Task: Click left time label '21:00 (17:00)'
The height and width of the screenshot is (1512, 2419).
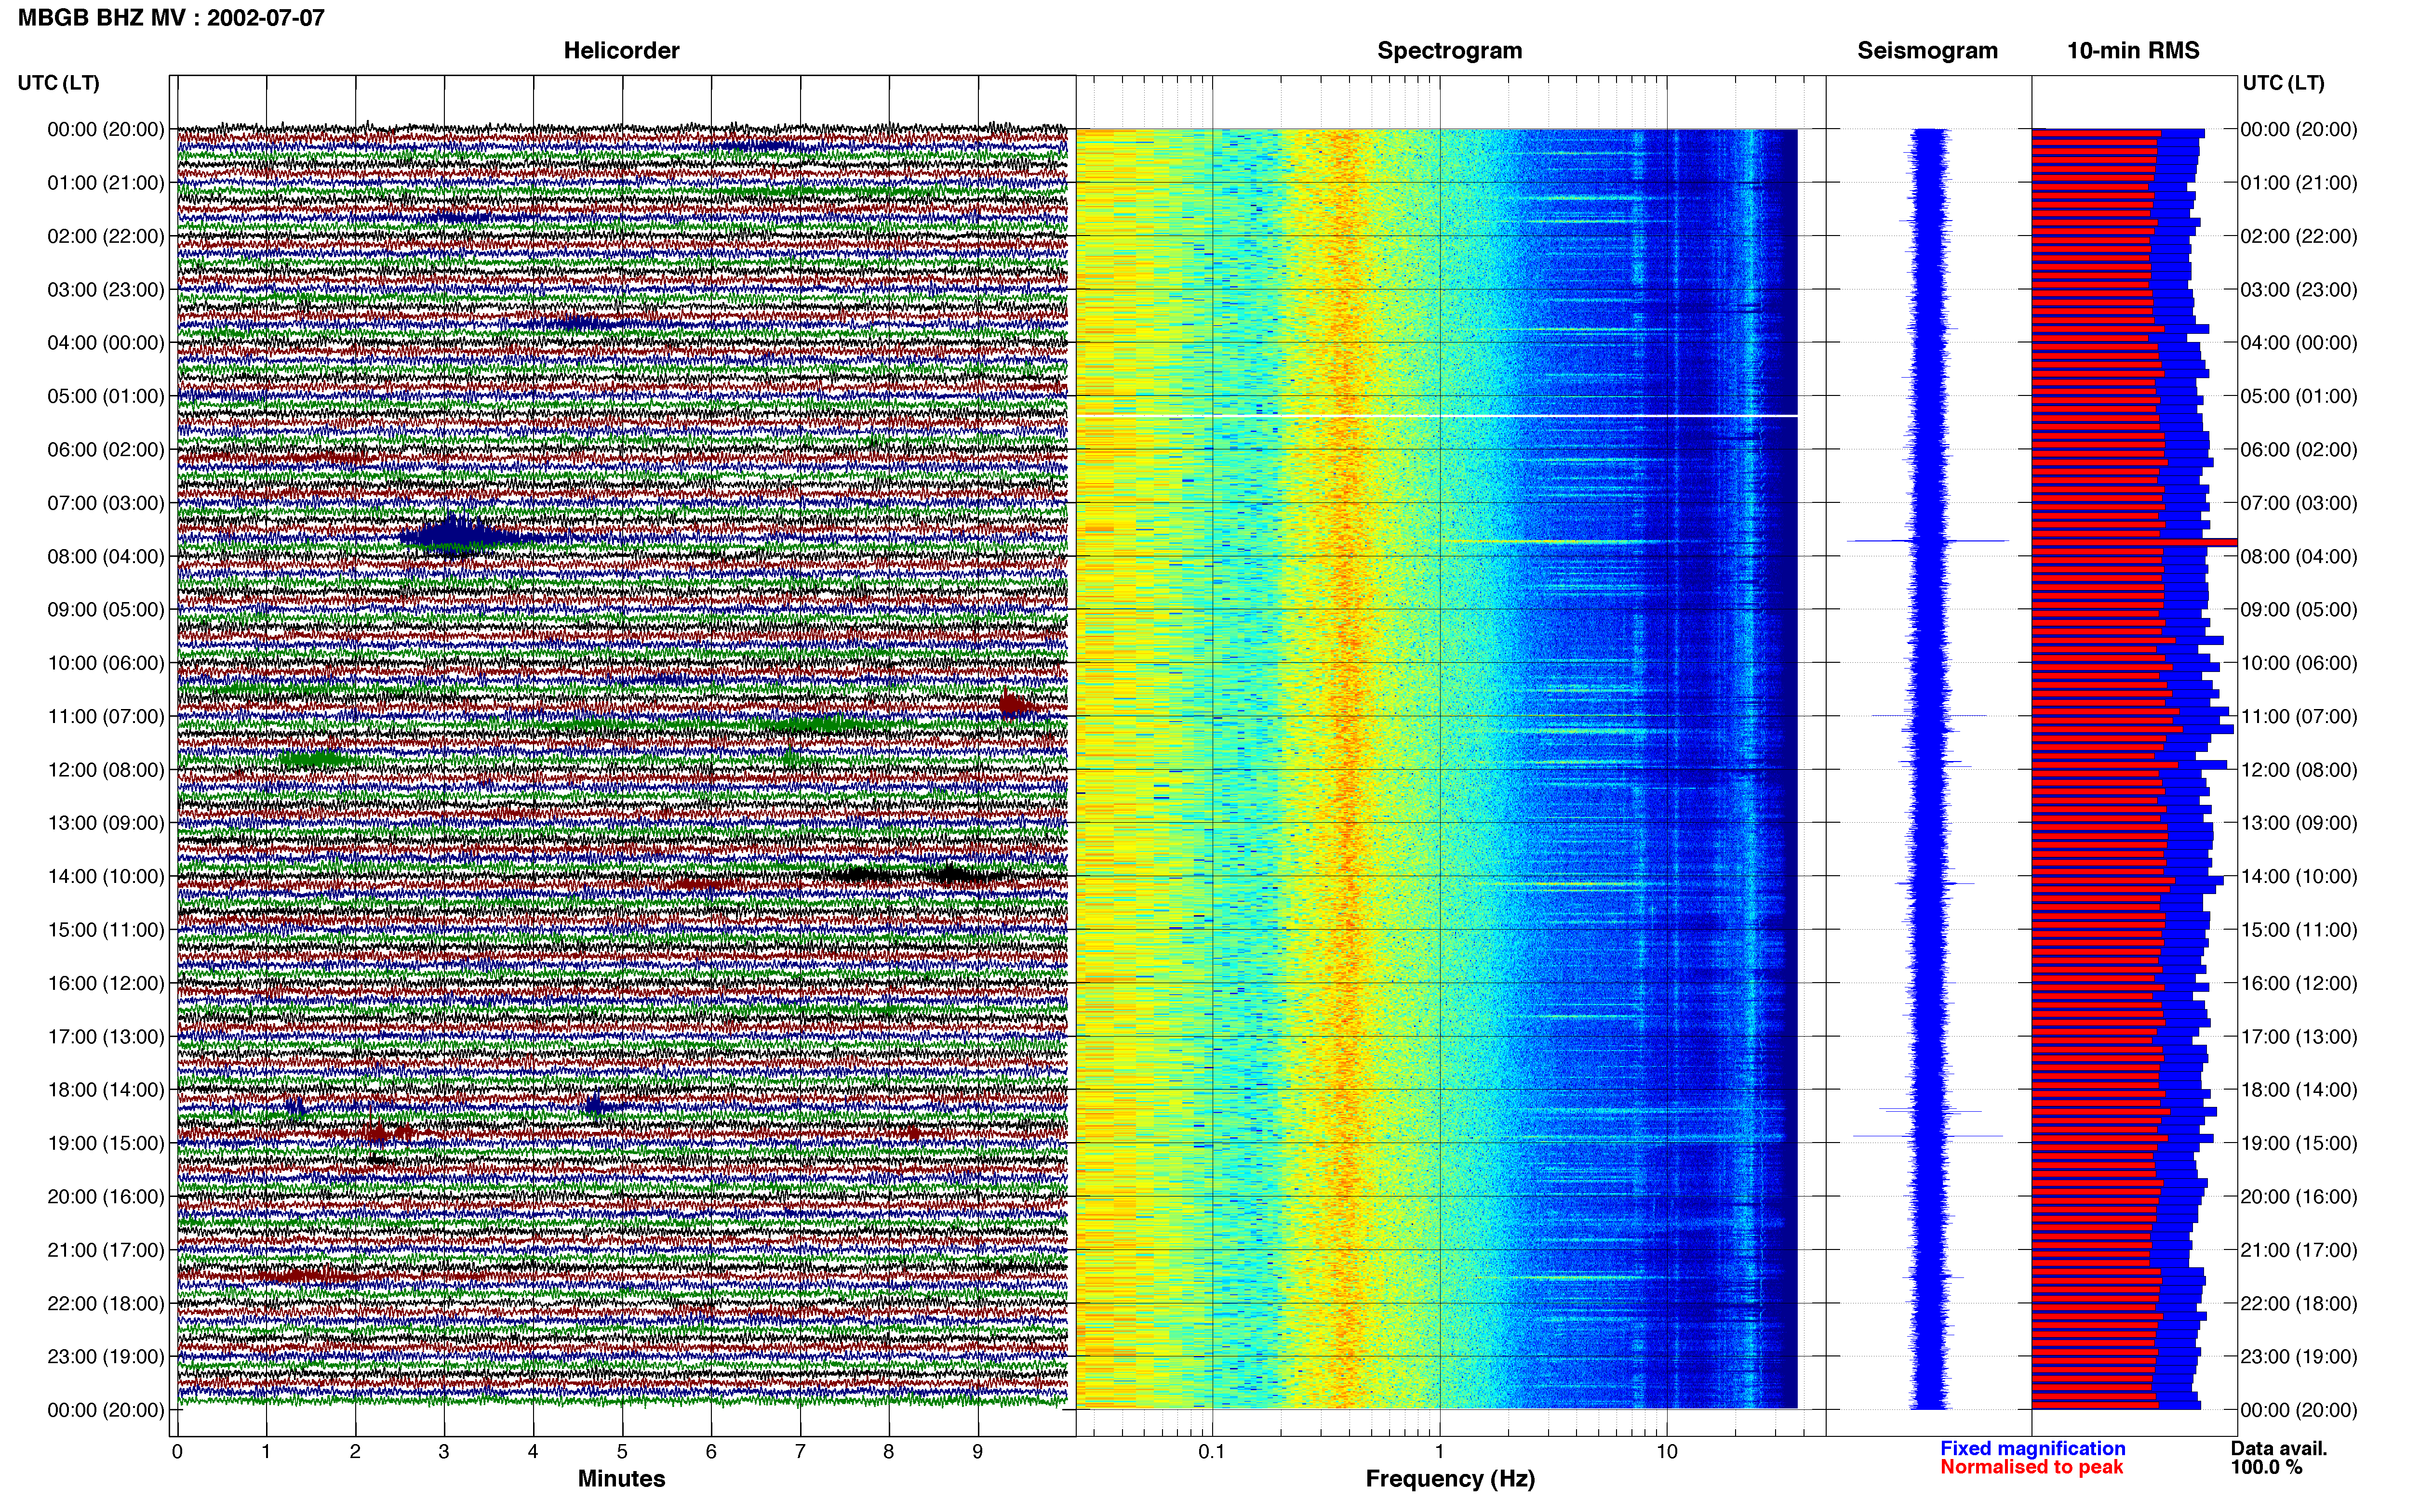Action: pos(106,1250)
